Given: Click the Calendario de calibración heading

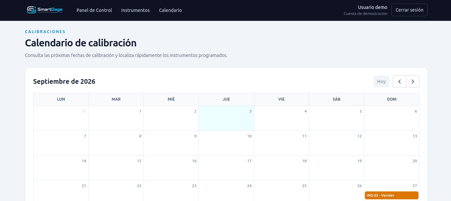Looking at the screenshot, I should click(81, 43).
